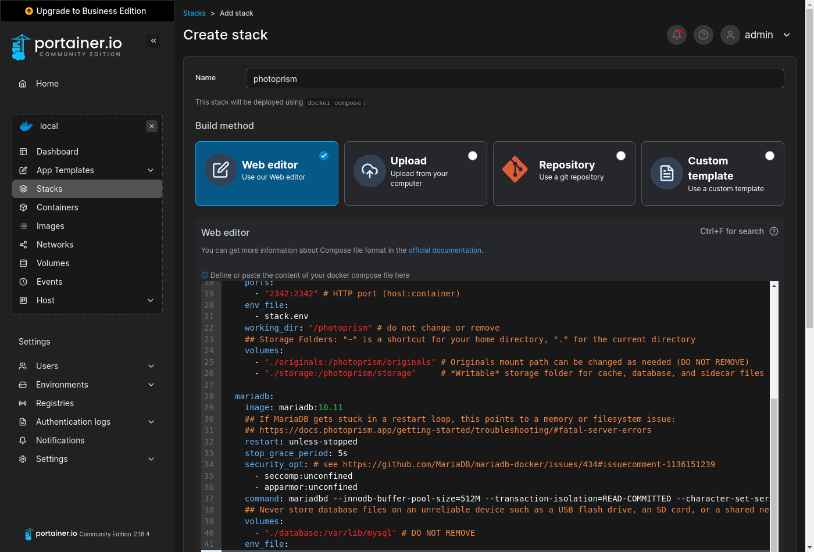Image resolution: width=814 pixels, height=552 pixels.
Task: Expand the Host section
Action: [x=47, y=300]
